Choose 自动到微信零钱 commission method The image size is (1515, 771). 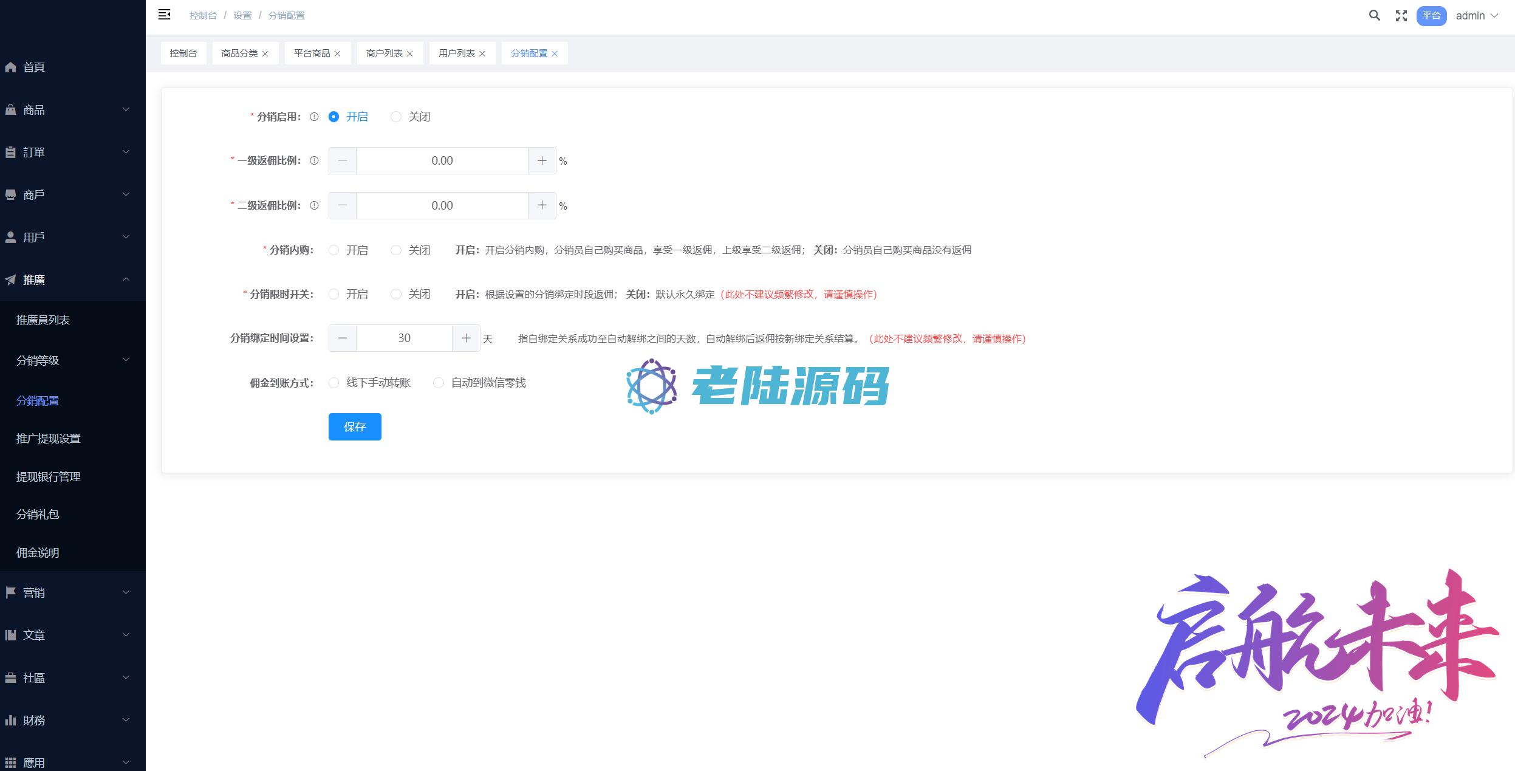pyautogui.click(x=438, y=383)
